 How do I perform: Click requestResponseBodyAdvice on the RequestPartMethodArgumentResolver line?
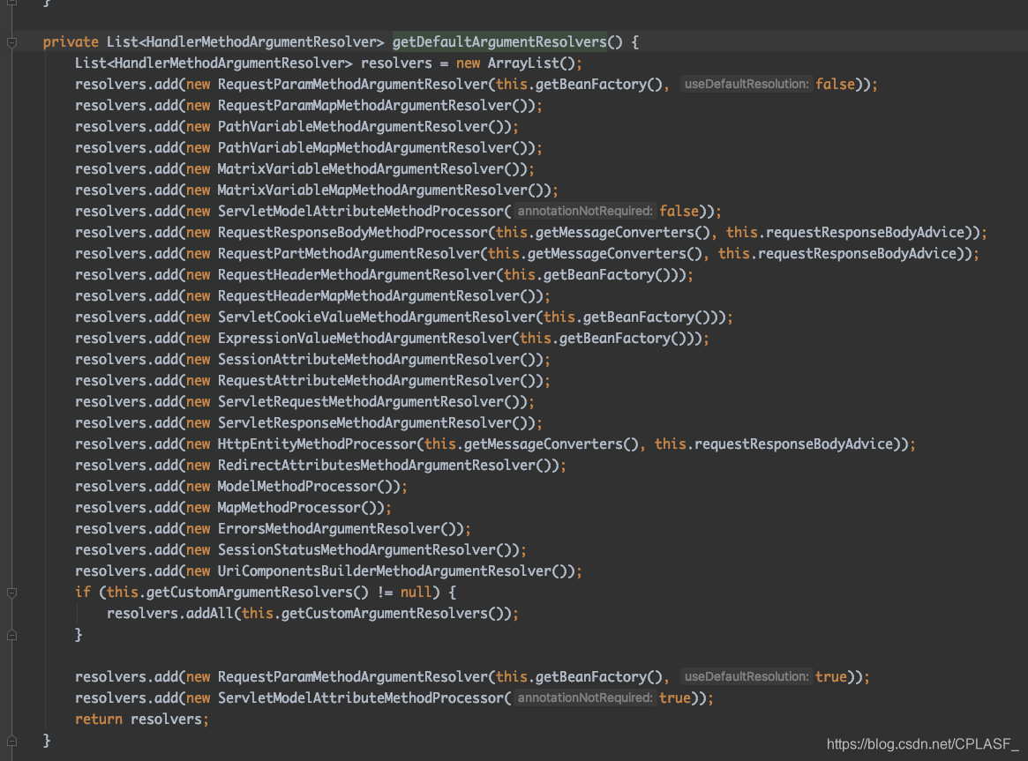tap(857, 253)
